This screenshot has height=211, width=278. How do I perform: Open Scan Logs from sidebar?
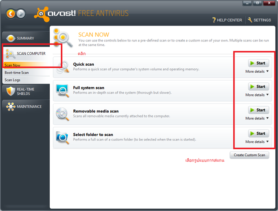(14, 80)
